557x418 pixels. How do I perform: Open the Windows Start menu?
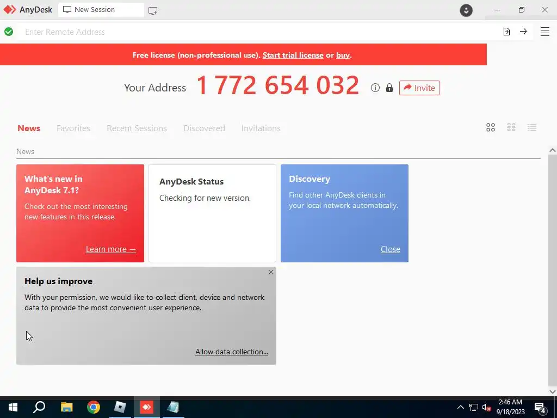point(13,407)
